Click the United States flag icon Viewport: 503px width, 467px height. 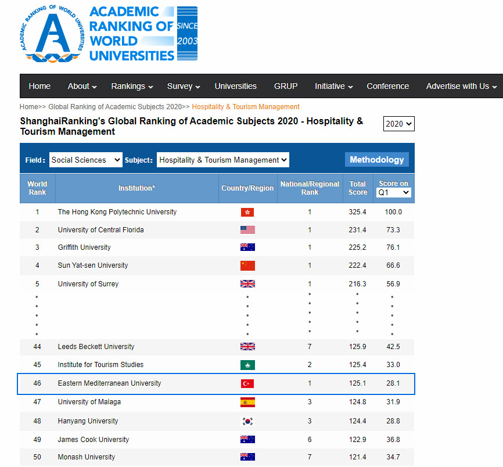pos(247,230)
